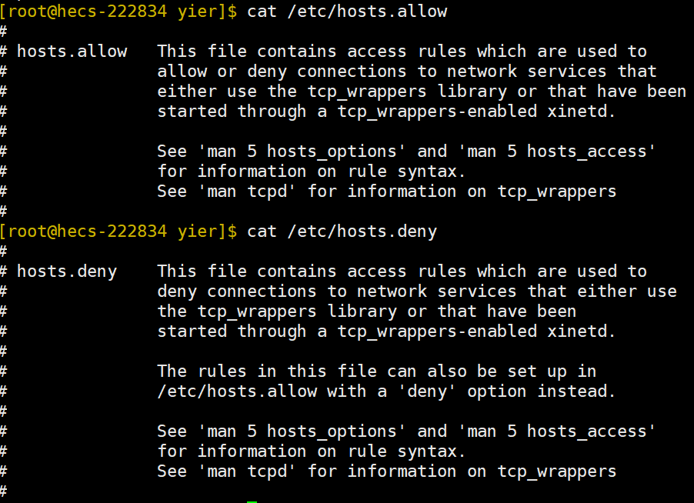The height and width of the screenshot is (503, 694).
Task: Click the line "/etc/hosts.allow with a 'deny' option instead."
Action: (x=386, y=391)
